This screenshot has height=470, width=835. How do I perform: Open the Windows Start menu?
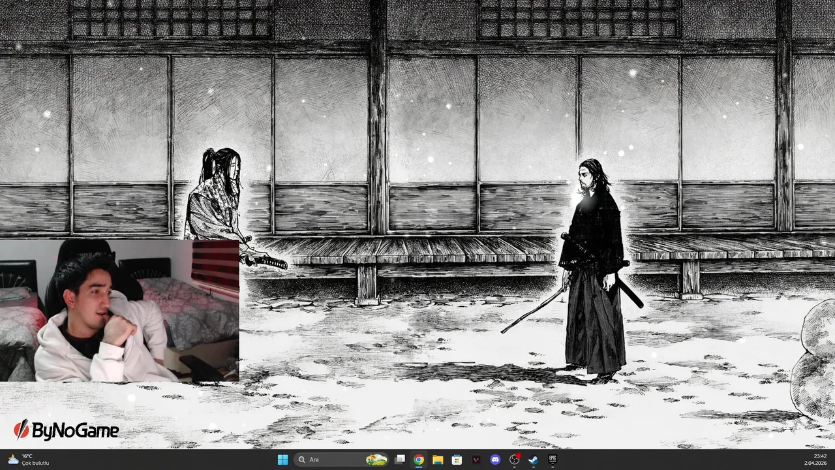[282, 460]
